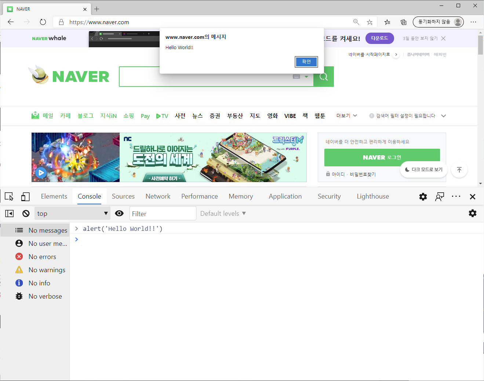Click the address bar zoom magnifier icon

[x=356, y=22]
